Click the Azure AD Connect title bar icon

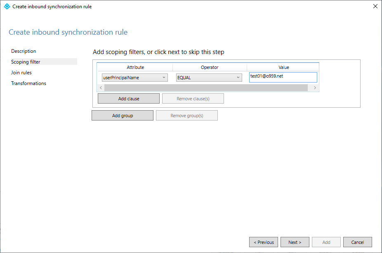(7, 7)
